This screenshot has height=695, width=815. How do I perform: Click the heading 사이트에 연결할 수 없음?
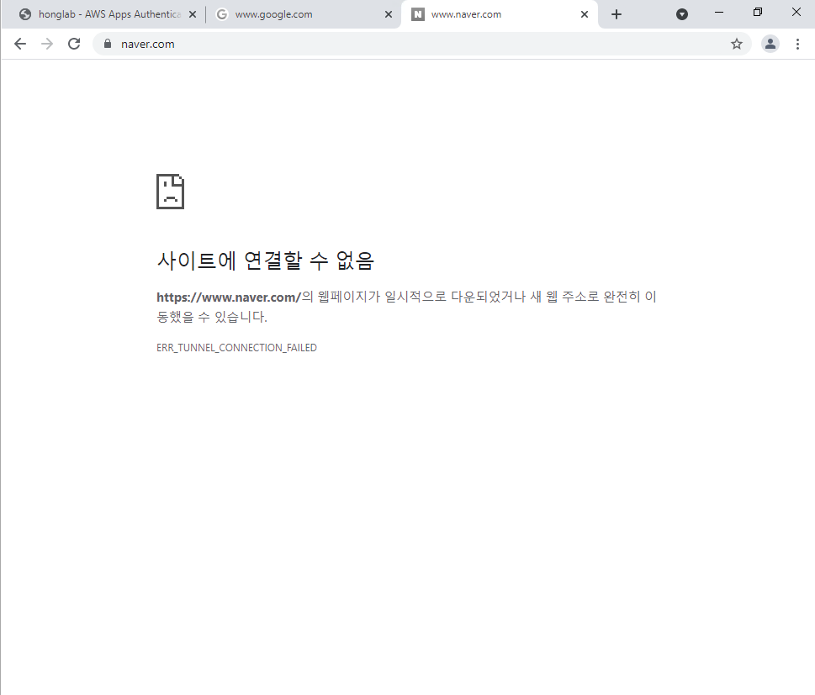pyautogui.click(x=265, y=261)
